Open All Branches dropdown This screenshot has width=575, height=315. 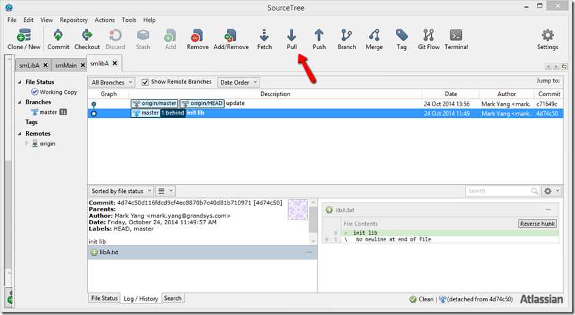tap(112, 82)
